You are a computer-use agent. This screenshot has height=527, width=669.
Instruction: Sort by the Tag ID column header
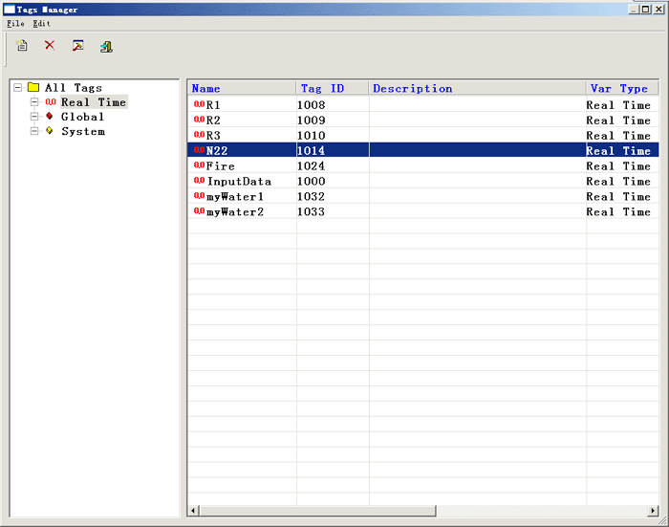[333, 88]
